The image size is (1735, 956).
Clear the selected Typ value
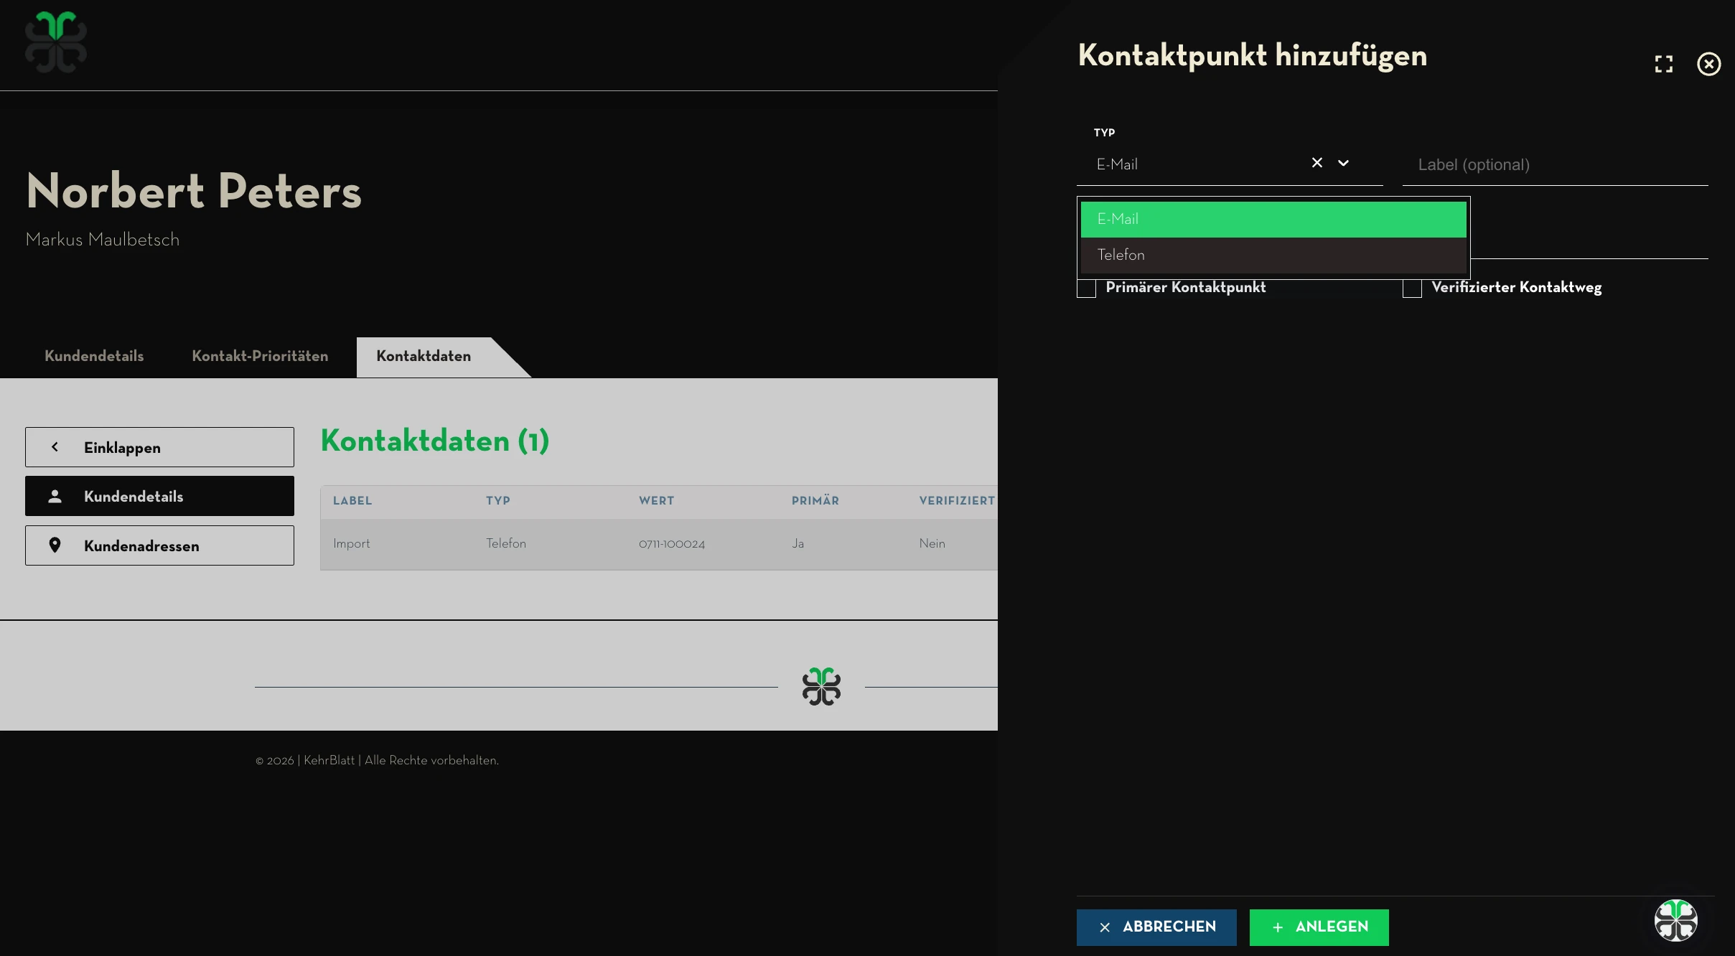tap(1317, 163)
